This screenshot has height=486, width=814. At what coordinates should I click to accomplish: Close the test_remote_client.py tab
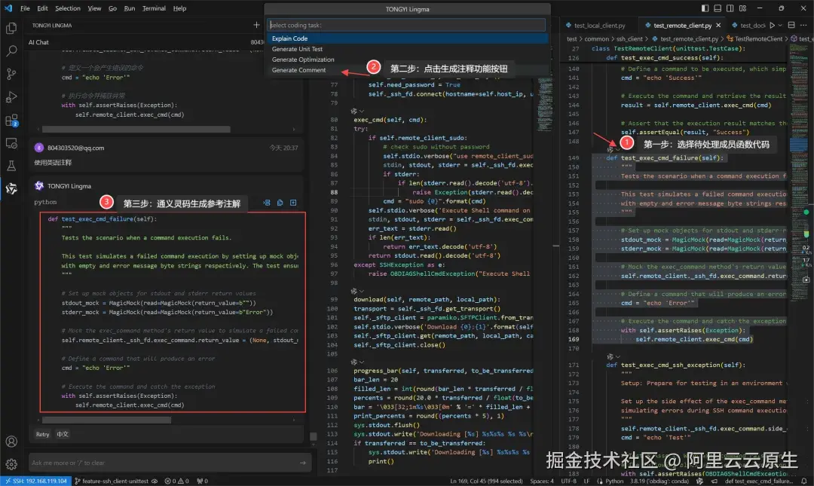[718, 26]
